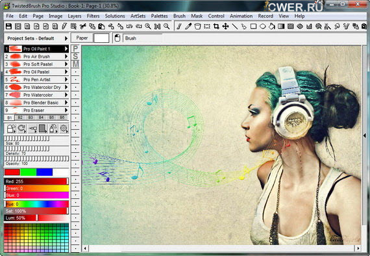This screenshot has height=256, width=370.
Task: Select the scissors cut icon
Action: (83, 26)
